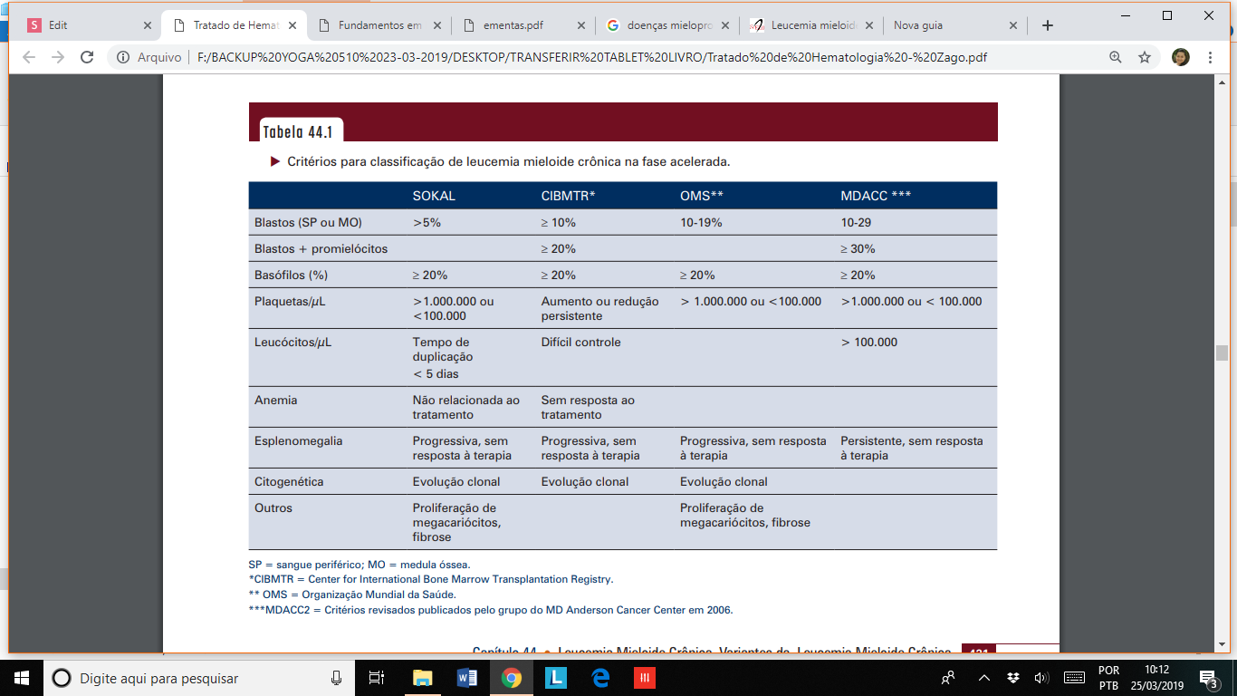Click the Cortana microphone icon
The image size is (1237, 696).
[337, 678]
